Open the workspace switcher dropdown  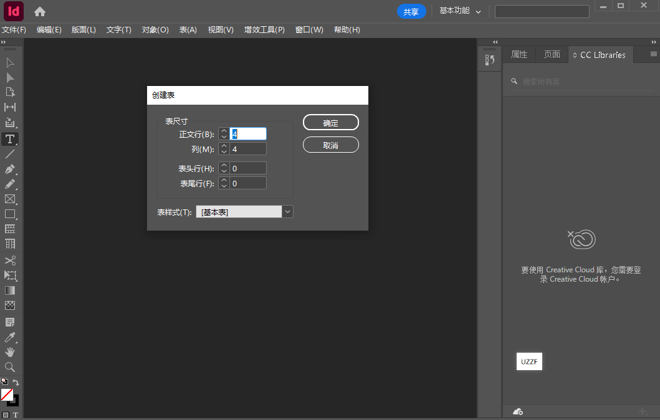pos(460,11)
